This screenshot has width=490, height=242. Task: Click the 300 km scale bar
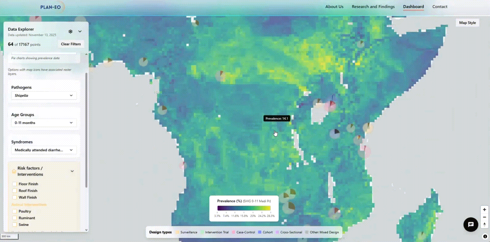(9, 236)
